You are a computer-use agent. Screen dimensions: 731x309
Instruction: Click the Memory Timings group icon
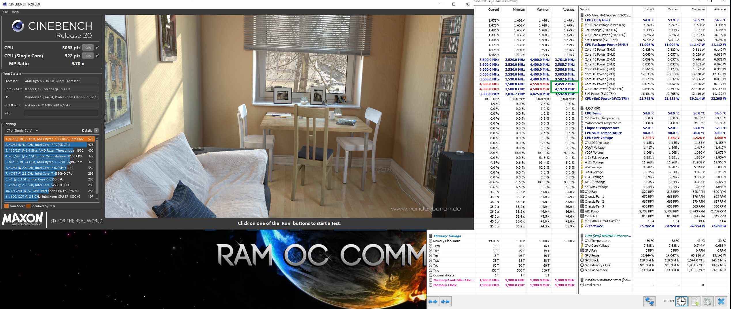coord(431,236)
